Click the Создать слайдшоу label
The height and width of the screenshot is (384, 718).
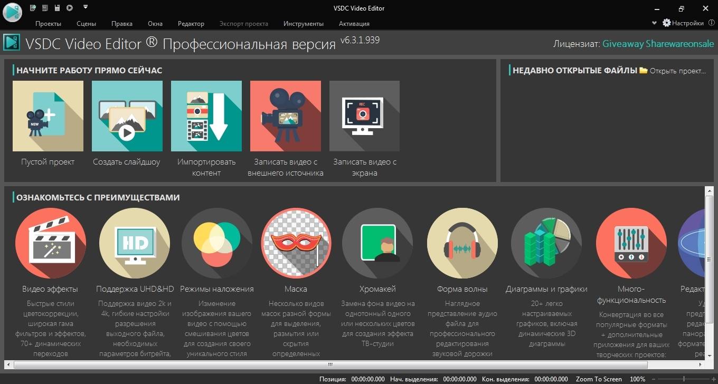[x=127, y=162]
